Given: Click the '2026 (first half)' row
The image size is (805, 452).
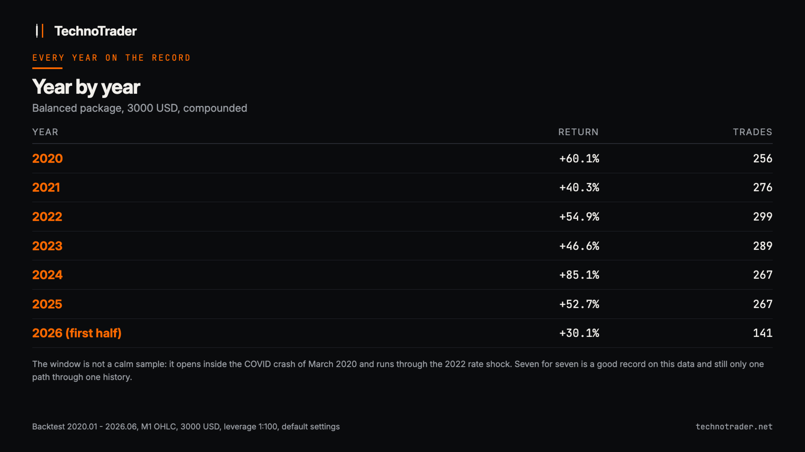Looking at the screenshot, I should pos(402,333).
